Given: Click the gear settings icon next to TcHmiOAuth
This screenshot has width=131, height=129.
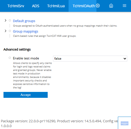Looking at the screenshot, I should [x=98, y=6].
